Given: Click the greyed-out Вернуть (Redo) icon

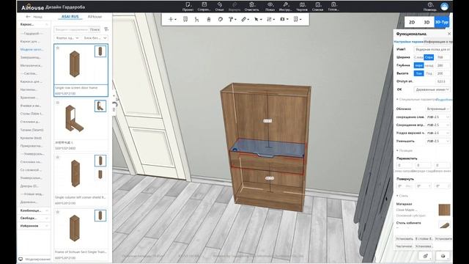Looking at the screenshot, I should [234, 6].
